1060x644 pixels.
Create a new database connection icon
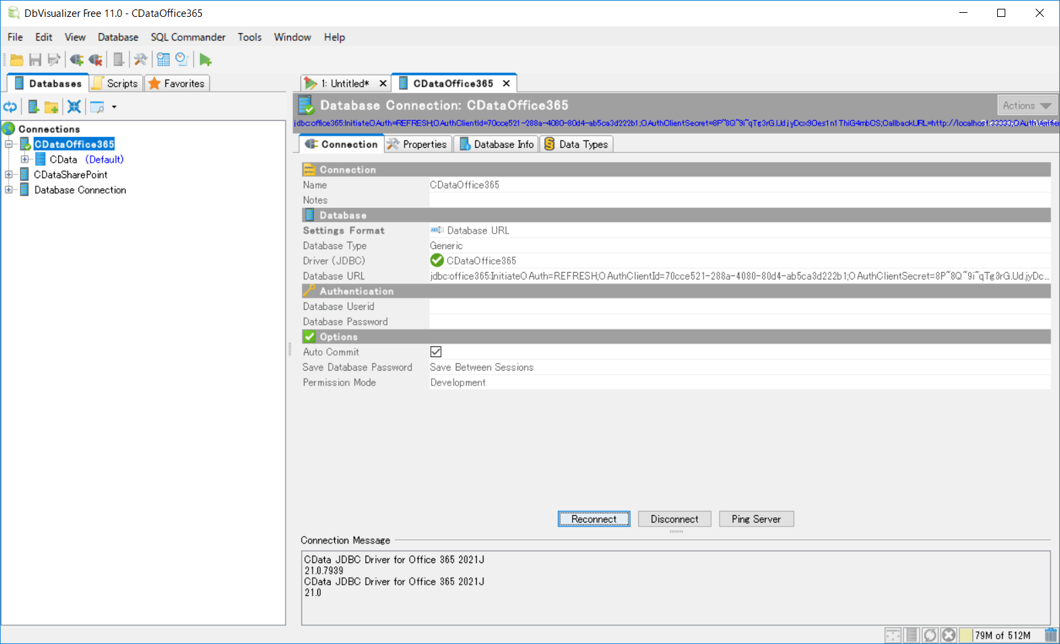coord(32,107)
